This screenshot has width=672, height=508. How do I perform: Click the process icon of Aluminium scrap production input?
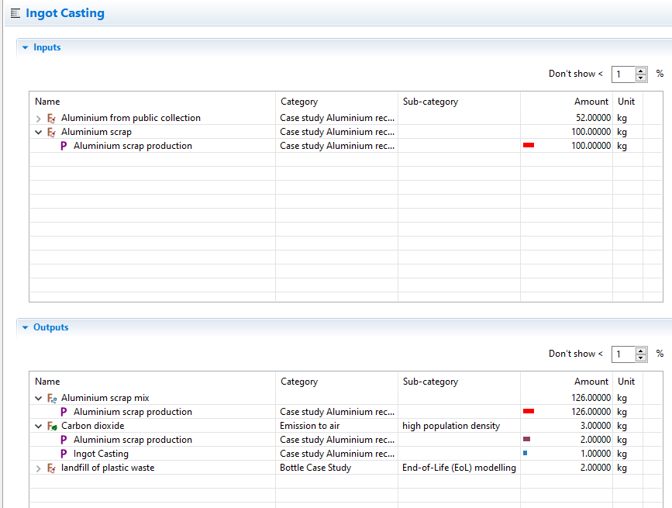[64, 147]
